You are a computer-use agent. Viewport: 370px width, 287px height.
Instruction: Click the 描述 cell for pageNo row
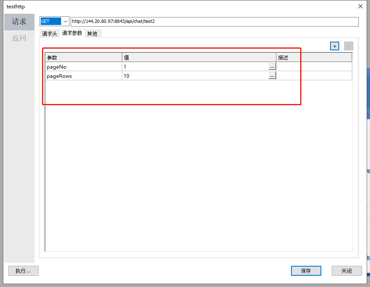tap(314, 67)
